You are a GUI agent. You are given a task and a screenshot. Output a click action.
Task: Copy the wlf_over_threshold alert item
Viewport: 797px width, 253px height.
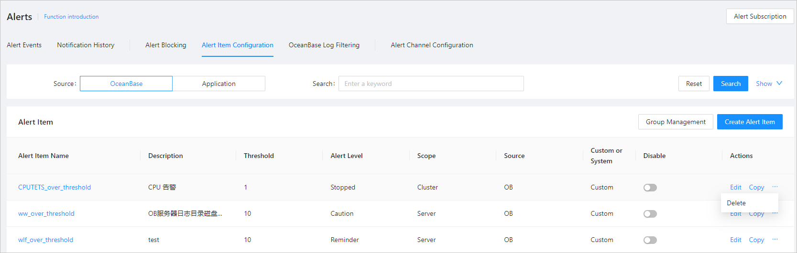pos(756,240)
